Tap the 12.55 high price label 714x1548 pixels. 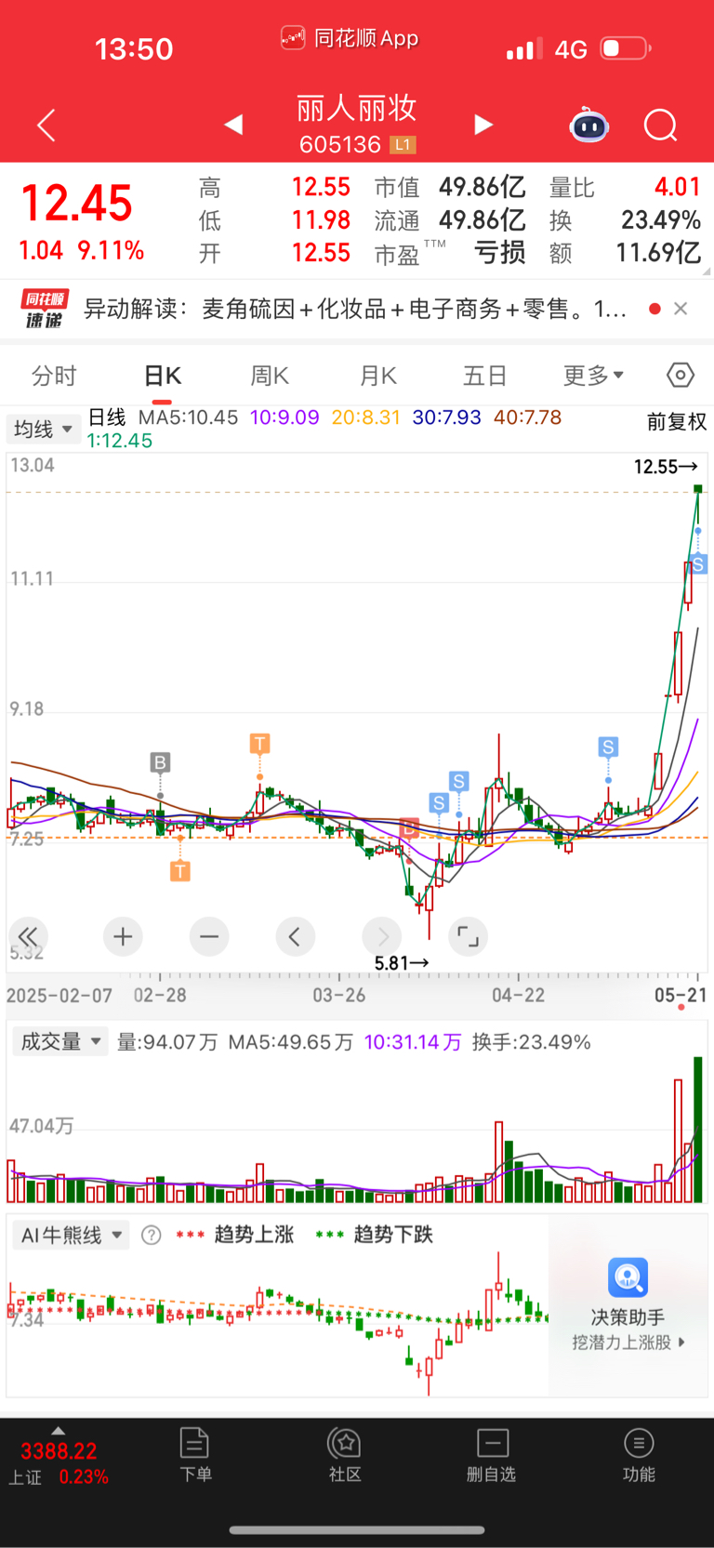coord(666,467)
